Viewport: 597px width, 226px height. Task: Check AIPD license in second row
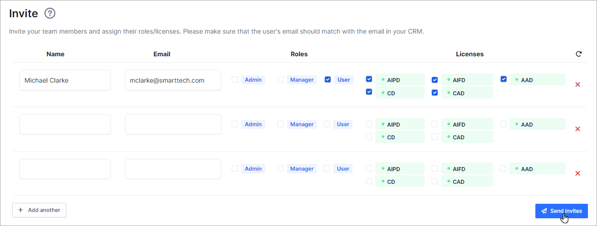[369, 123]
